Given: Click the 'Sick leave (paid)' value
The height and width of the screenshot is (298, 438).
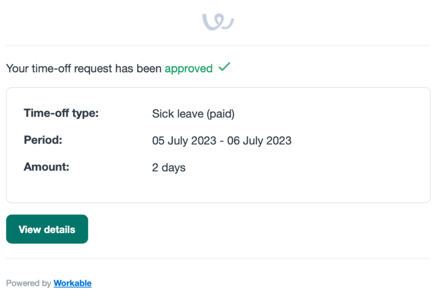Looking at the screenshot, I should tap(193, 114).
